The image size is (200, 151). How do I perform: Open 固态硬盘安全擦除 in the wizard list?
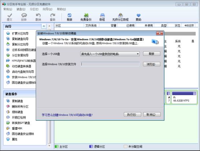pos(24,83)
